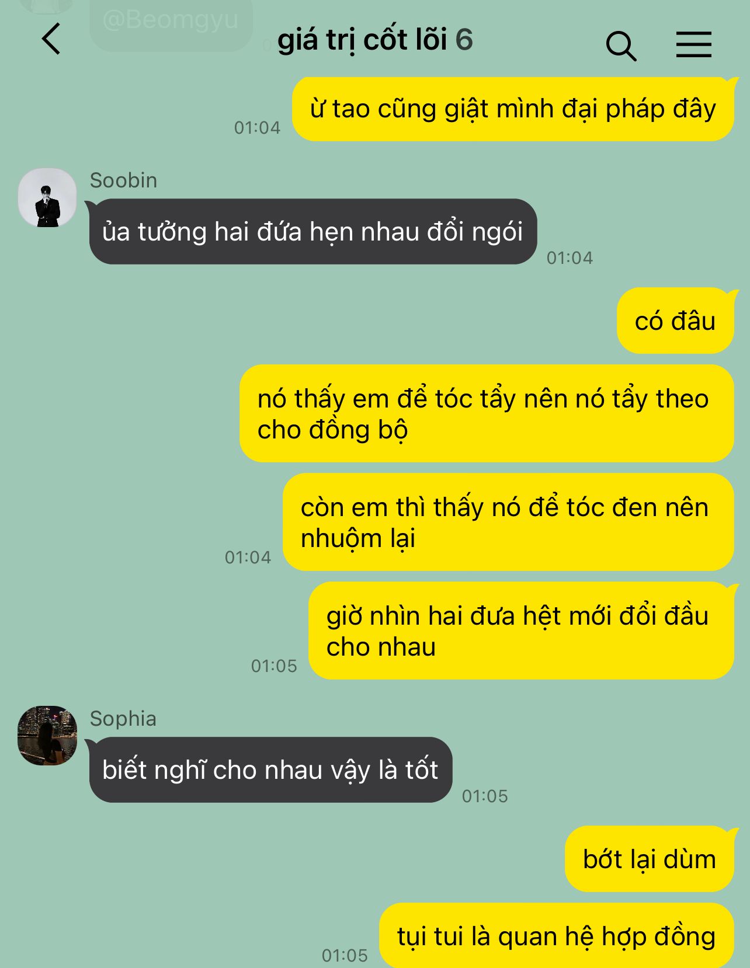Screen dimensions: 750x968
Task: Select the message ending 'cho đồng bộ'
Action: pyautogui.click(x=487, y=413)
